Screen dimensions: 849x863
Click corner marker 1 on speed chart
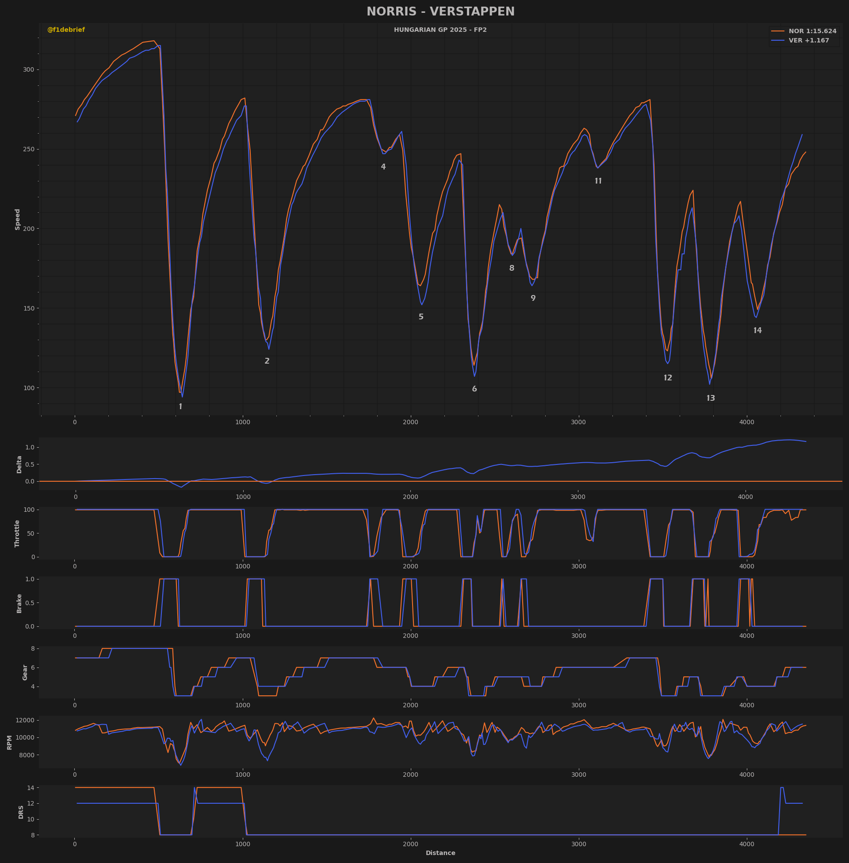[180, 407]
